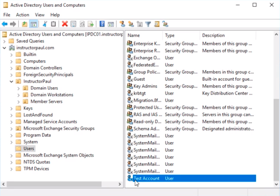The image size is (280, 196).
Task: Sort list by the Description column header
Action: pos(228,36)
